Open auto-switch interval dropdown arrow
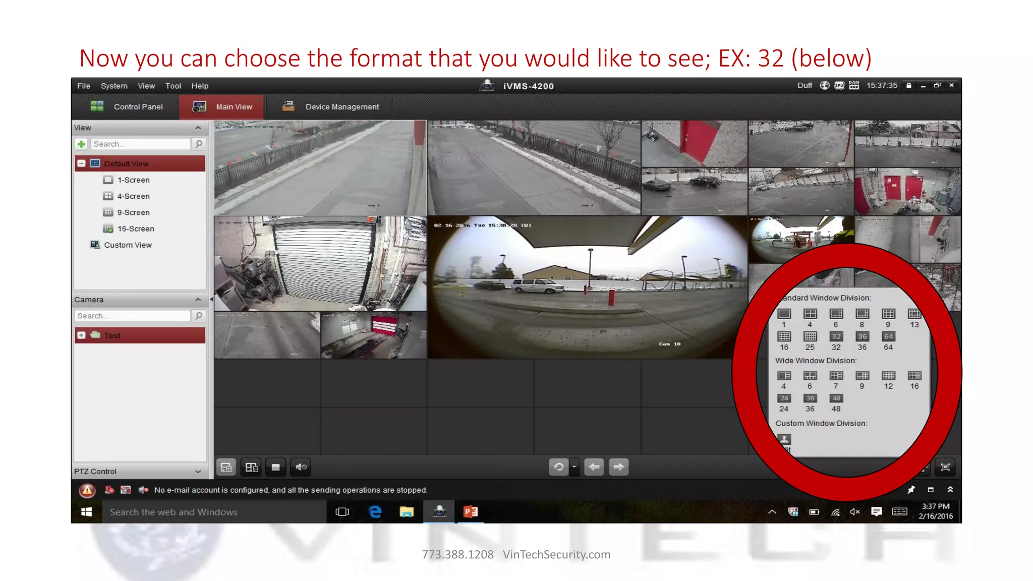 tap(574, 467)
